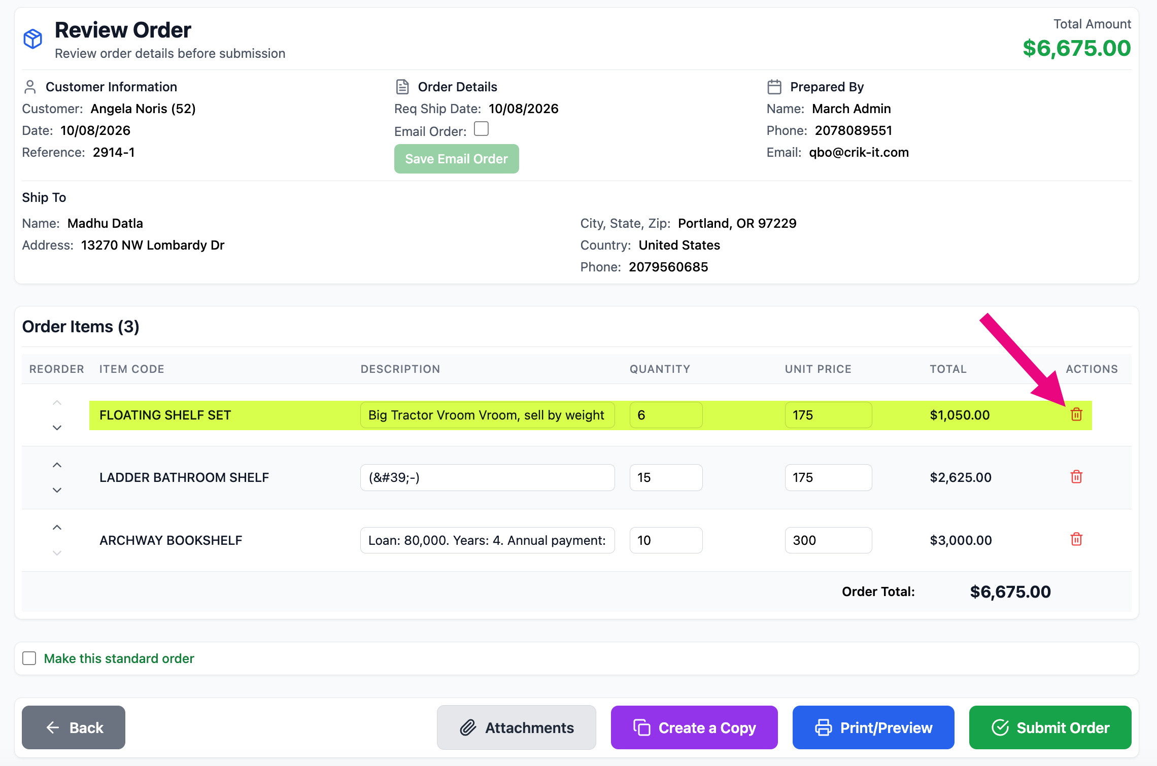Edit unit price field showing 300
The width and height of the screenshot is (1157, 766).
[828, 540]
